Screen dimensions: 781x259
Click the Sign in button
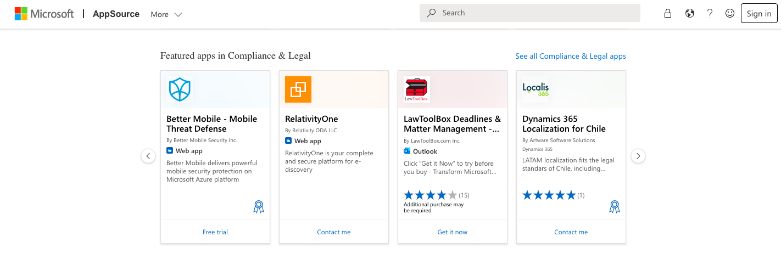click(x=759, y=14)
